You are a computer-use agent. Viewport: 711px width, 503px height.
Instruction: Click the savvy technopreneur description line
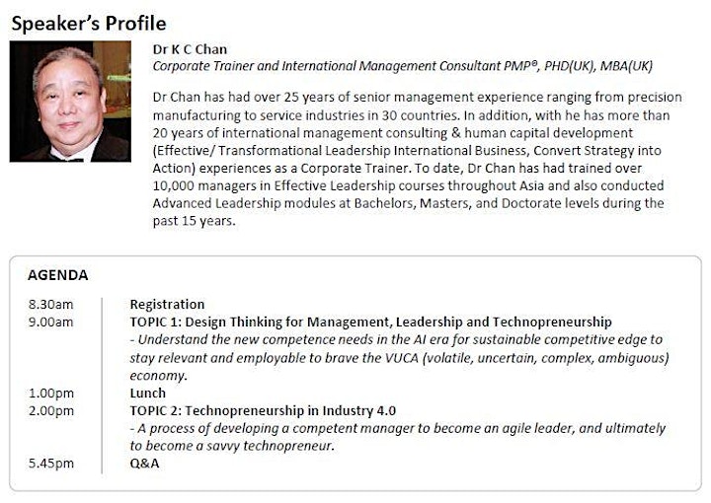tap(232, 446)
